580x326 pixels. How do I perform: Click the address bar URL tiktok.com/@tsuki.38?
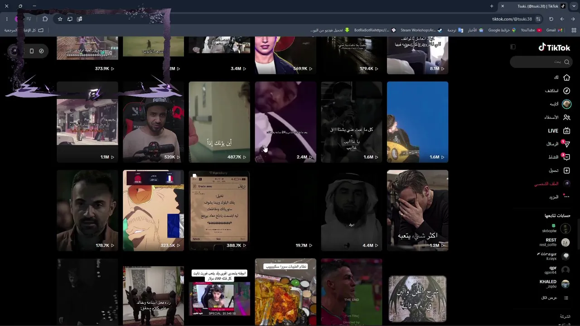click(x=512, y=19)
